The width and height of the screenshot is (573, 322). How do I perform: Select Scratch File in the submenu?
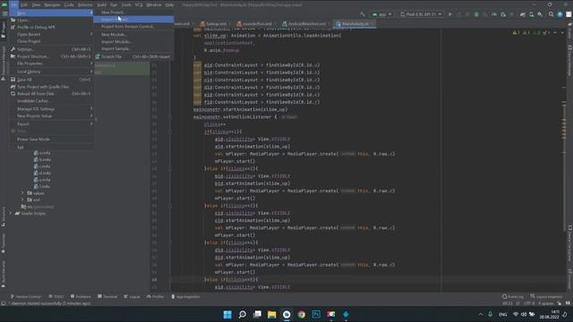pyautogui.click(x=133, y=56)
